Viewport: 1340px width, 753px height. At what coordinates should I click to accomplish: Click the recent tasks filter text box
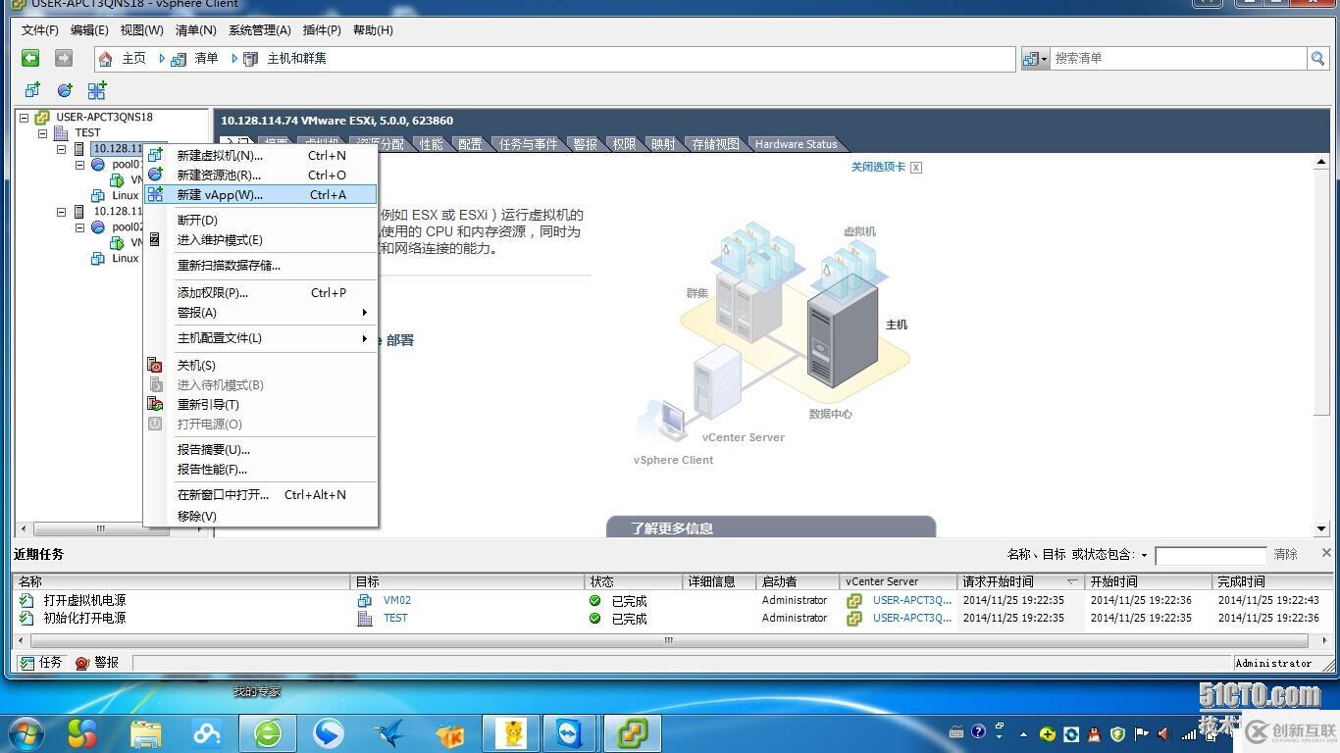(1211, 556)
